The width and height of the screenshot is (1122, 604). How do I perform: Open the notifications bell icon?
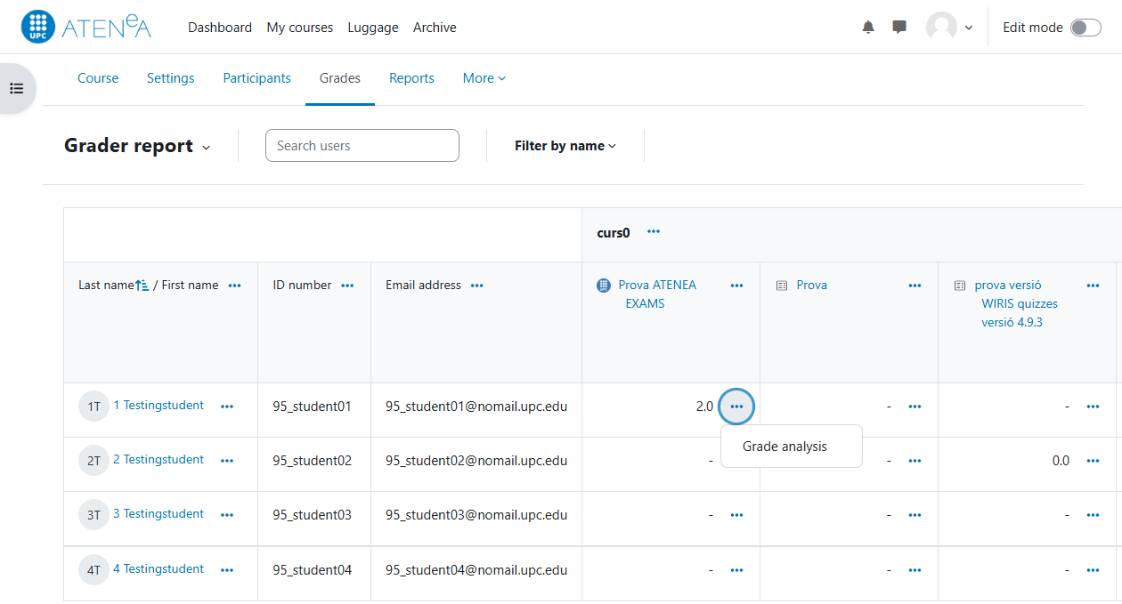(x=868, y=28)
